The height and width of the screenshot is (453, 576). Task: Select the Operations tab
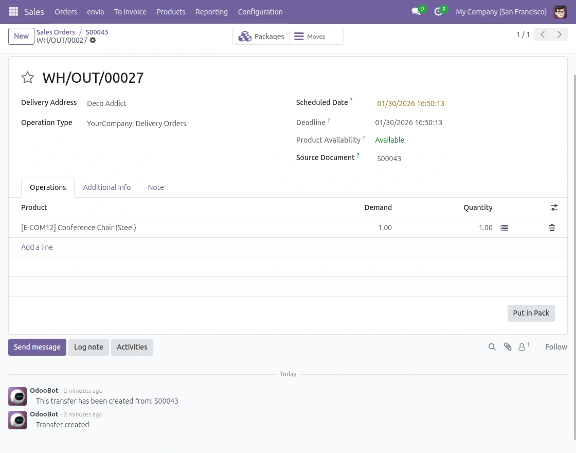pos(48,187)
